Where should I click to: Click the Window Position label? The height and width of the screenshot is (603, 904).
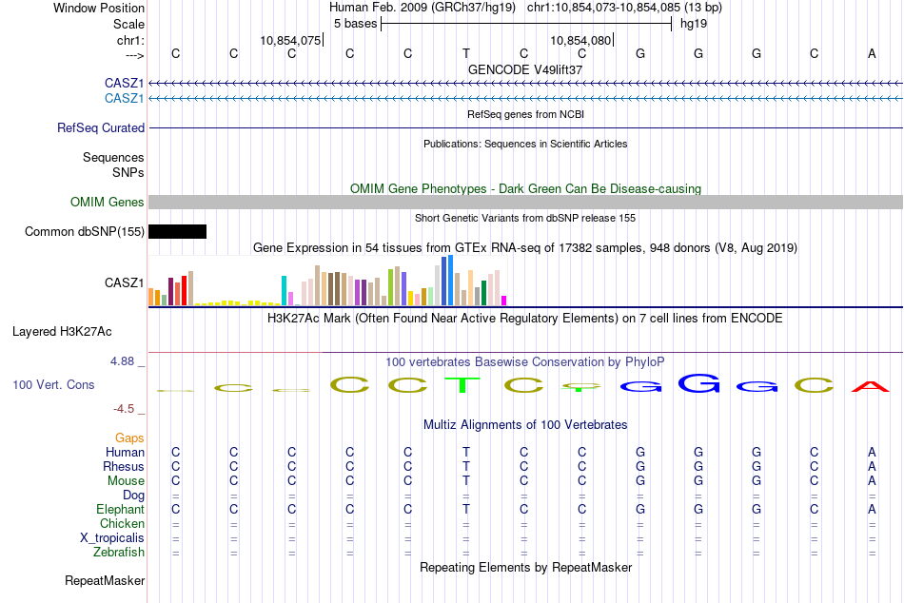(99, 8)
